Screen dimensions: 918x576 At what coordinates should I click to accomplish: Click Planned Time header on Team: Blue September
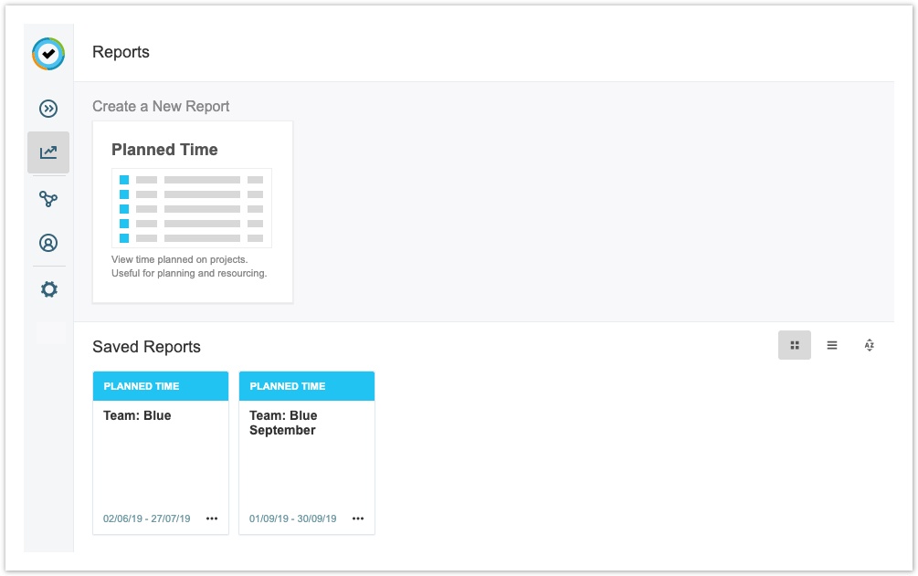click(307, 386)
